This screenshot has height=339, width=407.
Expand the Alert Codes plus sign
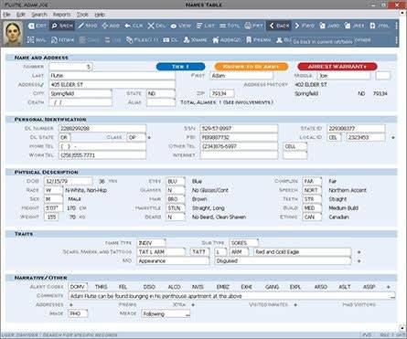[x=389, y=287]
